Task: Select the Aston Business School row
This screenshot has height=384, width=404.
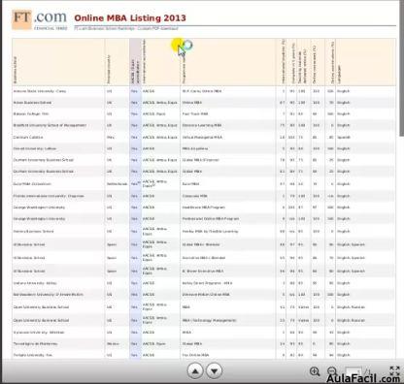Action: click(204, 103)
